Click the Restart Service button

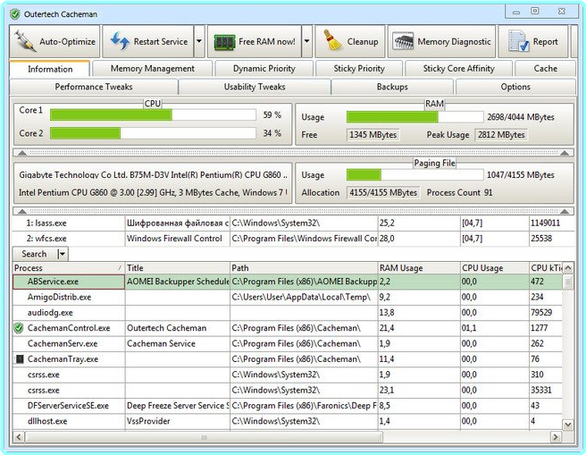(x=147, y=42)
